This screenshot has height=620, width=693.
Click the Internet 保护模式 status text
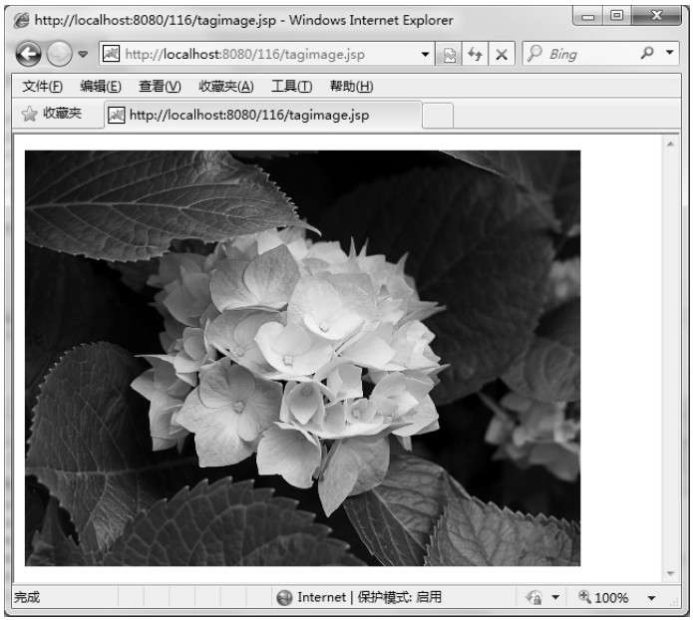[370, 597]
